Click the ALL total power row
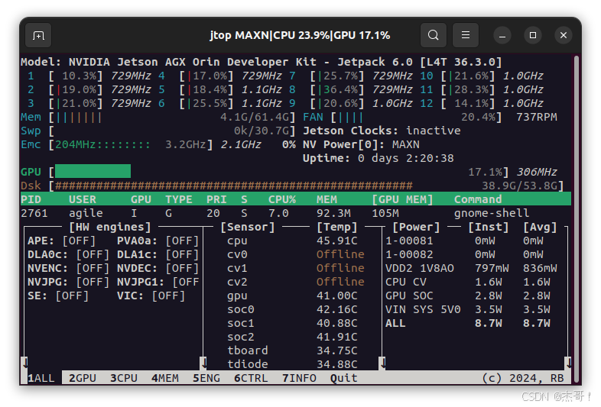The width and height of the screenshot is (601, 407). [468, 323]
